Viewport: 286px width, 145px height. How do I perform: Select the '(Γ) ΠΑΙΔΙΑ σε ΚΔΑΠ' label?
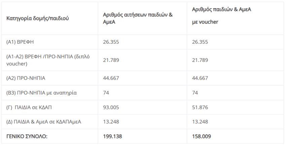29,107
